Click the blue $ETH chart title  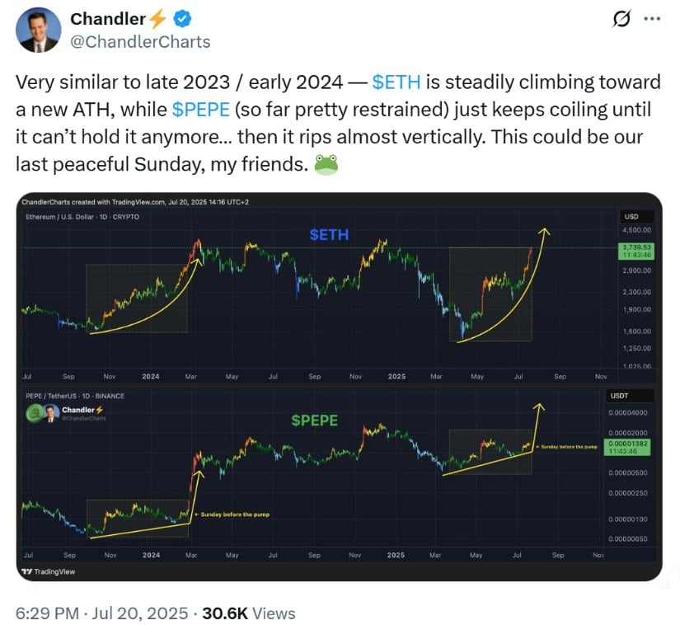click(329, 235)
